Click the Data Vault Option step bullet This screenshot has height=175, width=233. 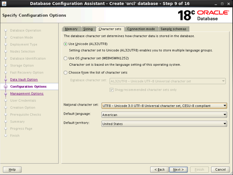[x=6, y=80]
